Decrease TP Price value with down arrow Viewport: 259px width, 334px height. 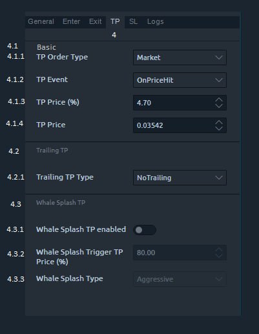[219, 129]
